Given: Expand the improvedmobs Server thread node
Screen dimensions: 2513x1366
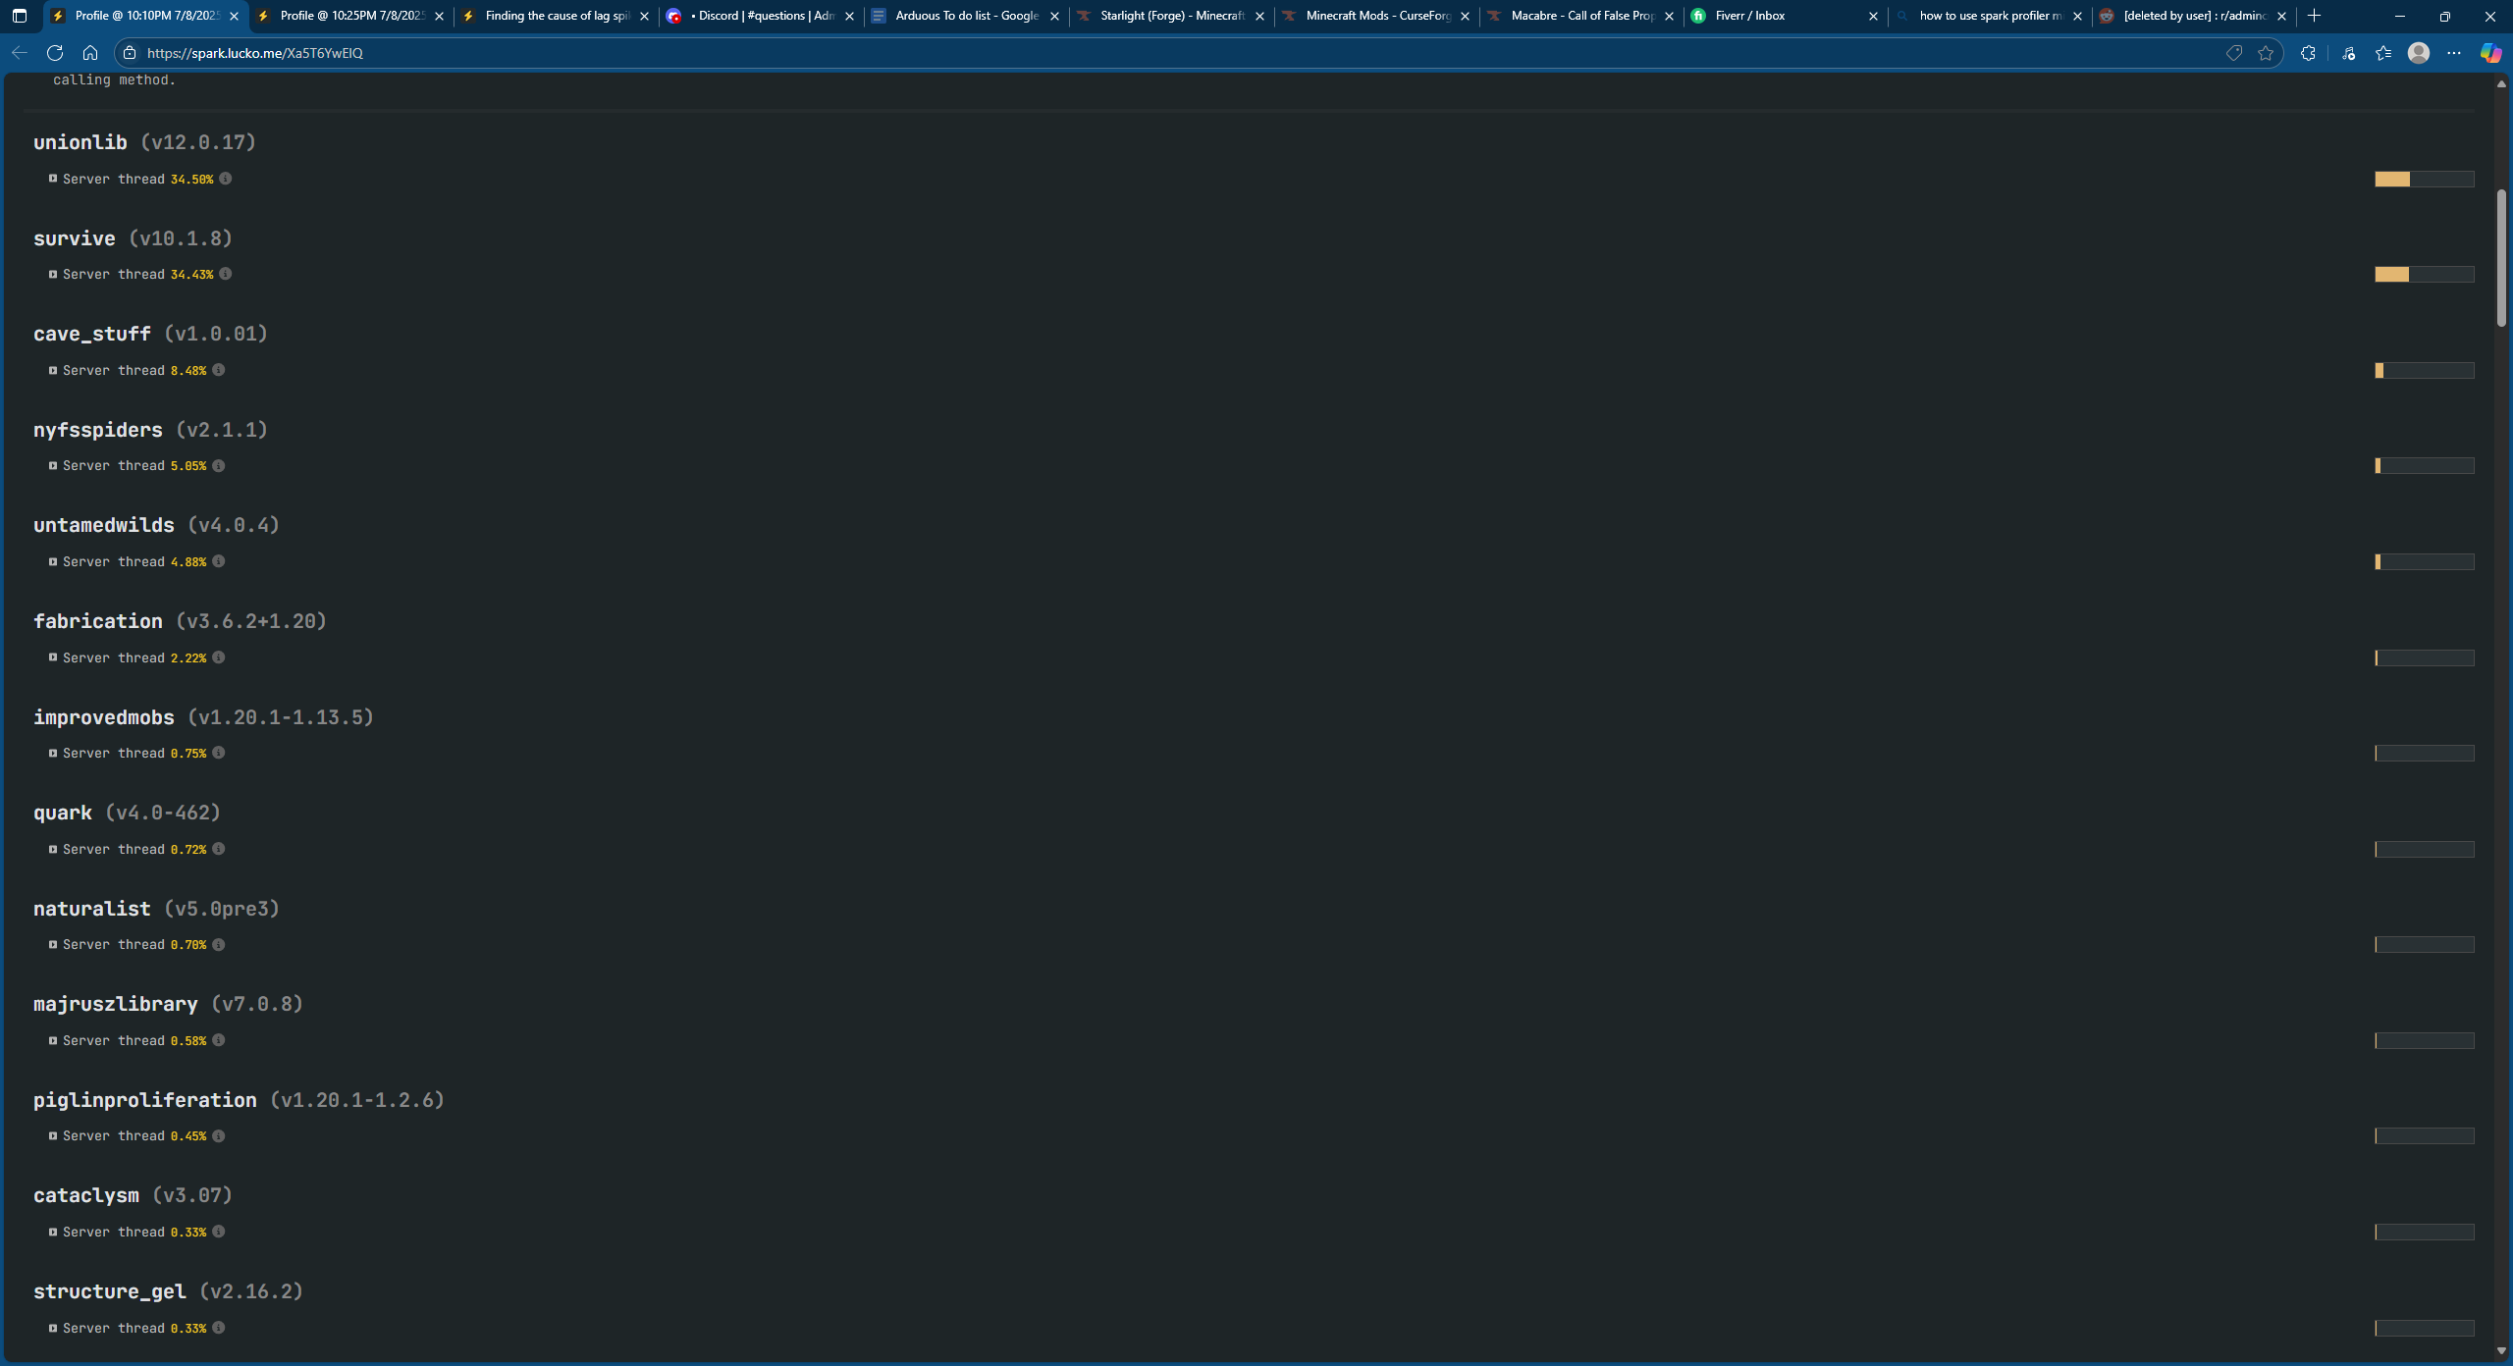Looking at the screenshot, I should click(53, 754).
